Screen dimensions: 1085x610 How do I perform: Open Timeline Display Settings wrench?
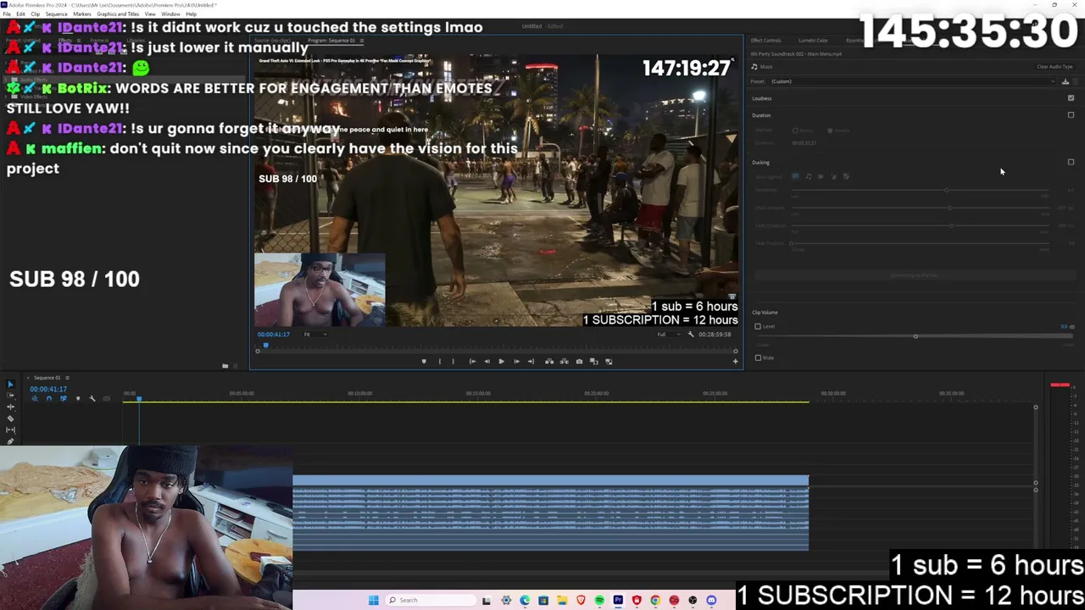click(92, 398)
